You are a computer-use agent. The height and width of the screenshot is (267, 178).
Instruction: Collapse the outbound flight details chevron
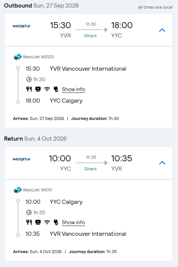(162, 30)
